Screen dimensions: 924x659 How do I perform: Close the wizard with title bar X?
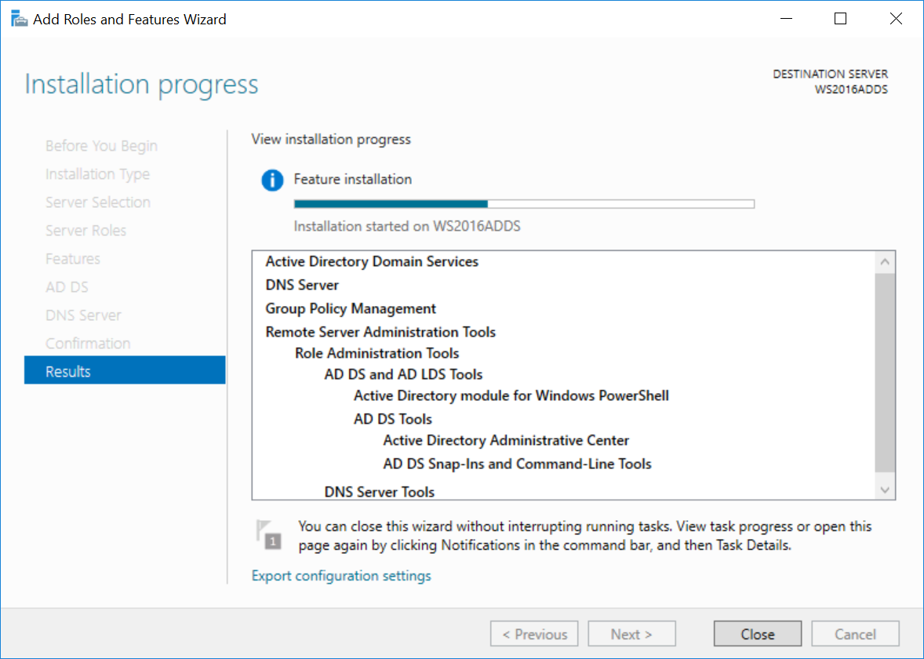pos(896,19)
